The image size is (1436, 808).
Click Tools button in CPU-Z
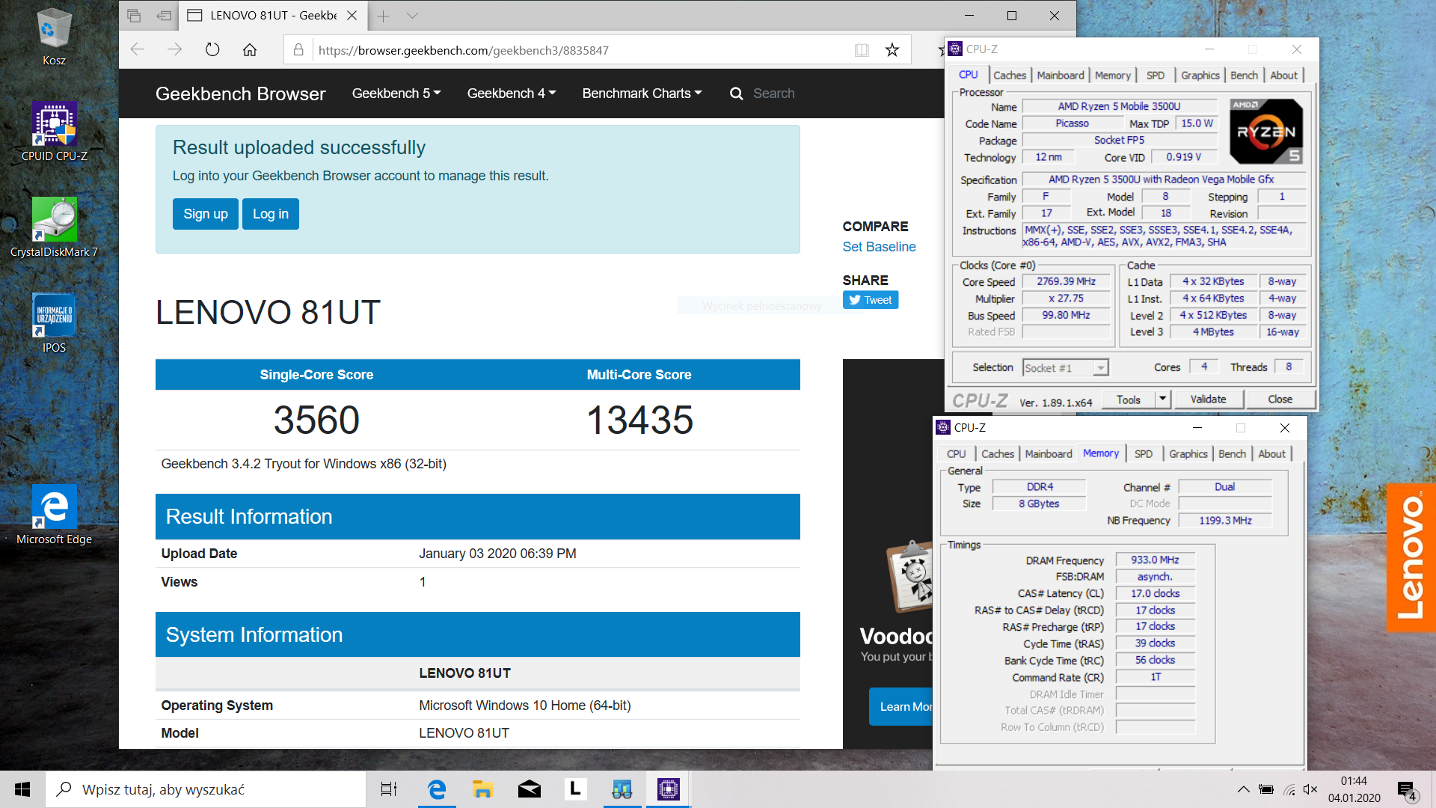pyautogui.click(x=1128, y=400)
